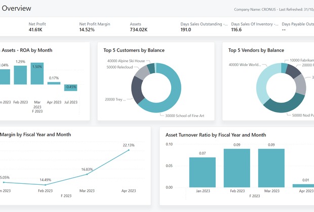Viewport: 314px width, 212px height.
Task: Select the Mar 2023 ROA bar 1.50%
Action: (x=37, y=74)
